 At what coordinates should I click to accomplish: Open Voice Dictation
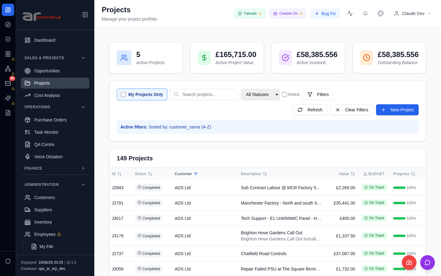tap(55, 157)
